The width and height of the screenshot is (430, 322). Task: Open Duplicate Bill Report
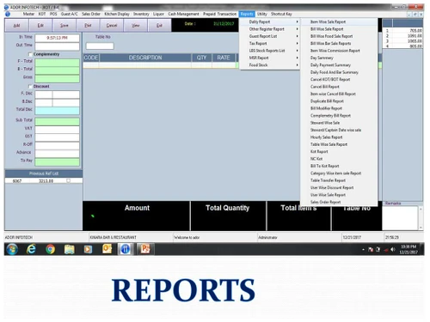click(x=327, y=101)
